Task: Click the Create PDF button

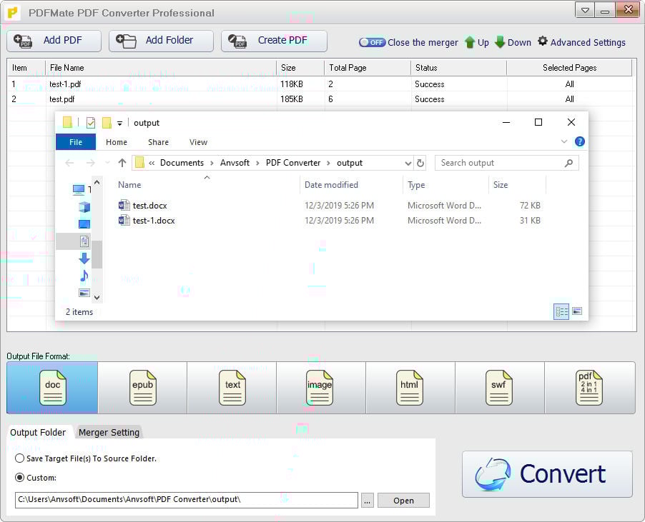Action: pyautogui.click(x=274, y=41)
